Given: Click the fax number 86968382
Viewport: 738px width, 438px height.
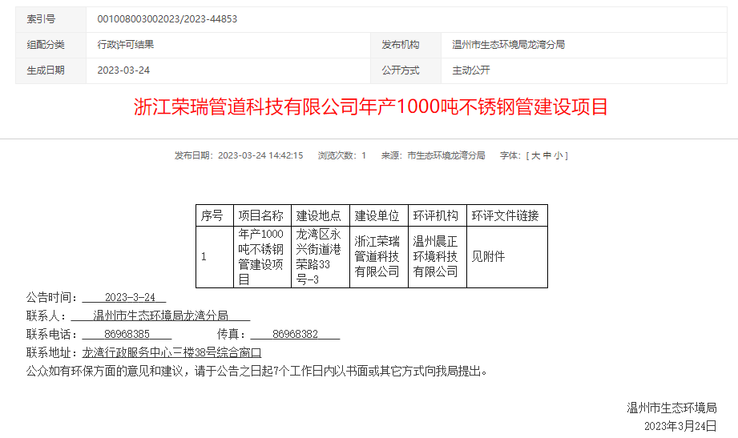Looking at the screenshot, I should click(295, 334).
